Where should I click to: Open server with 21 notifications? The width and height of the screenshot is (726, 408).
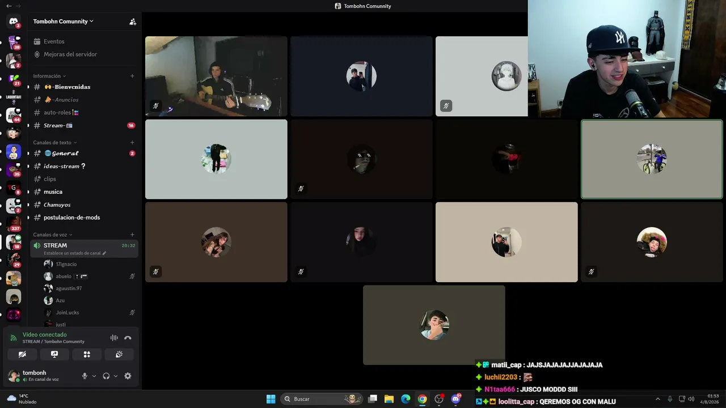(x=14, y=78)
